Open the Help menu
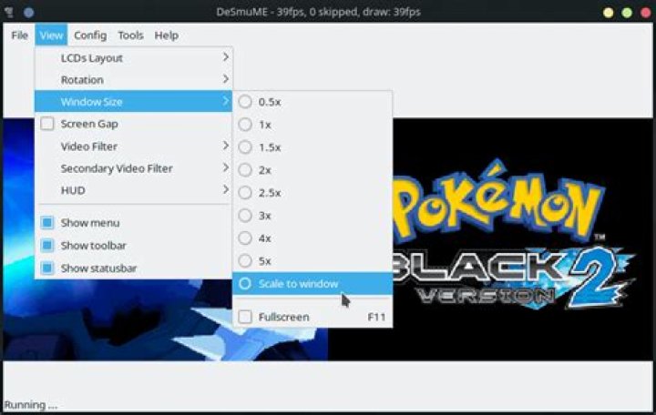656x415 pixels. tap(166, 35)
